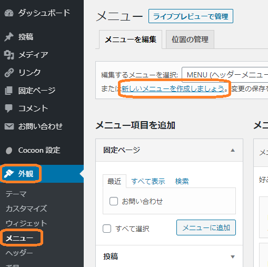
Task: Expand the 投稿 accordion panel arrow
Action: point(233,257)
